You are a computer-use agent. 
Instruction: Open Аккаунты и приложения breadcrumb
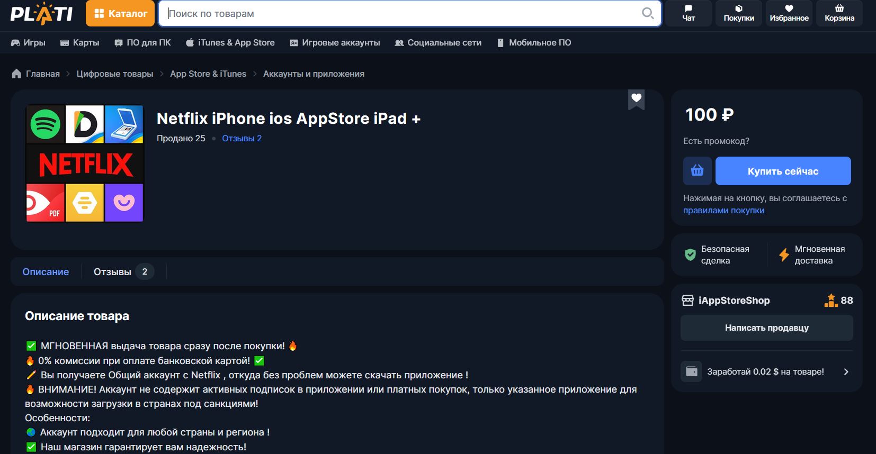pos(314,74)
